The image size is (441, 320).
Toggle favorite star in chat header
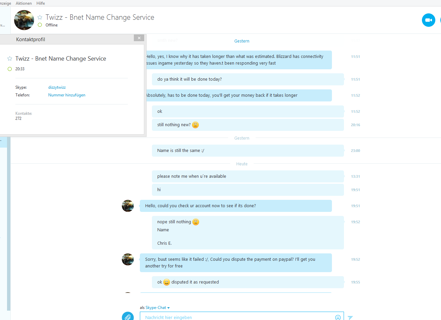[40, 17]
